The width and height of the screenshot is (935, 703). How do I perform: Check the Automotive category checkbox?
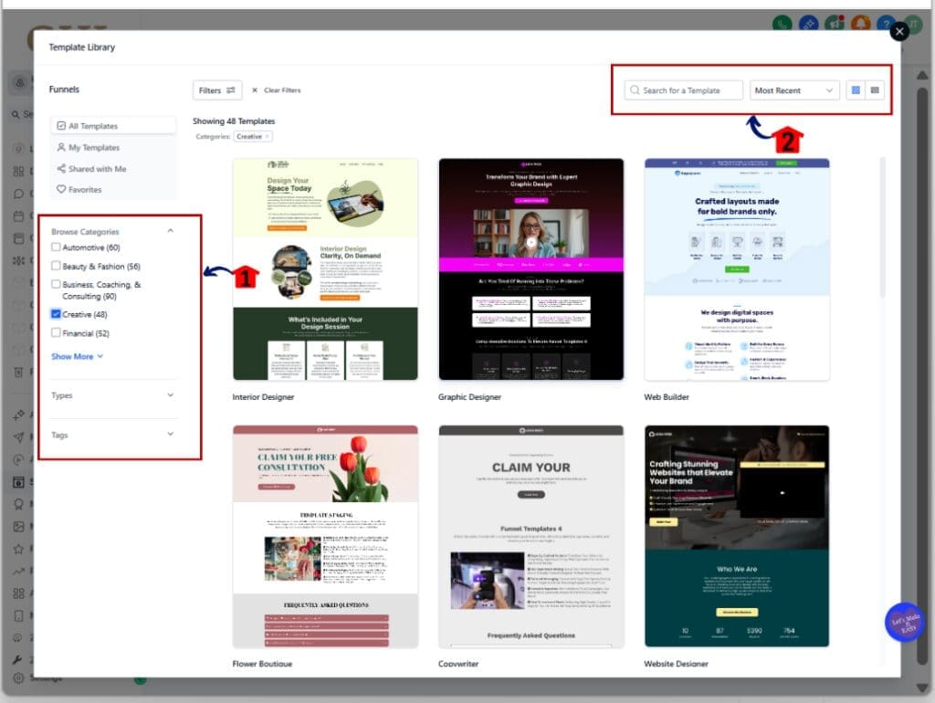pyautogui.click(x=55, y=247)
